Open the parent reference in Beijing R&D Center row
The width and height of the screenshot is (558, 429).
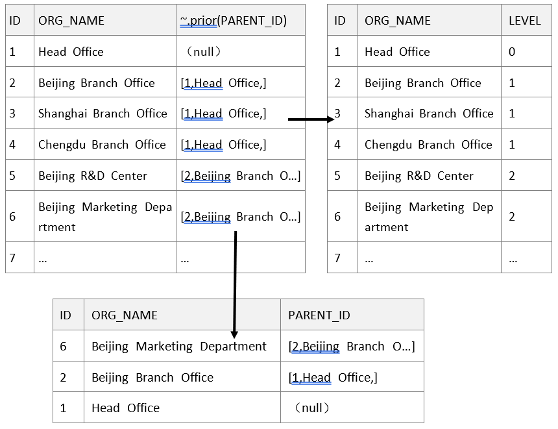coord(240,176)
